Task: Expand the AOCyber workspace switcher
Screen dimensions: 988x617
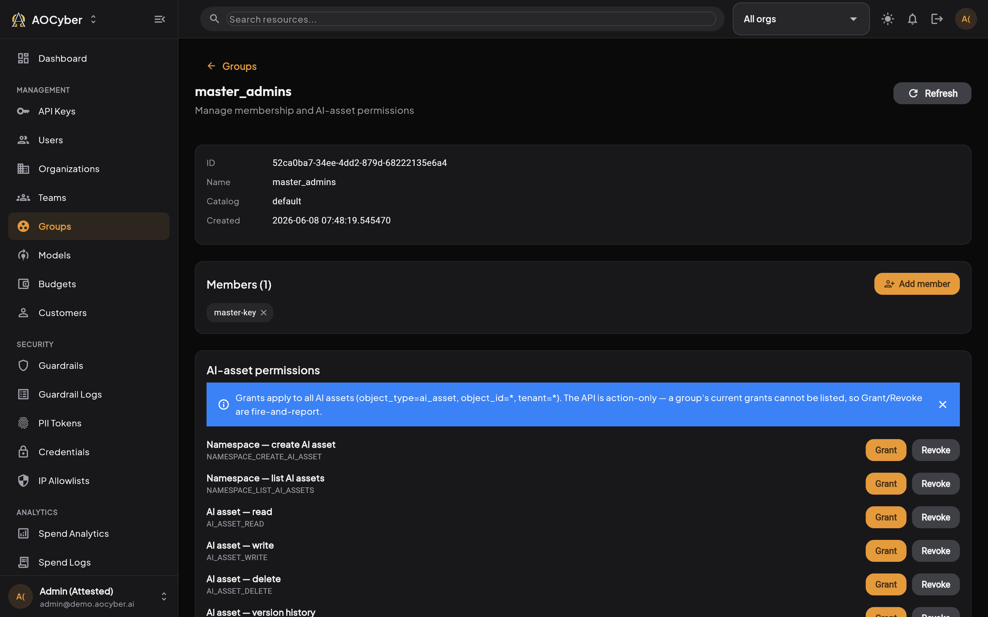Action: tap(94, 19)
